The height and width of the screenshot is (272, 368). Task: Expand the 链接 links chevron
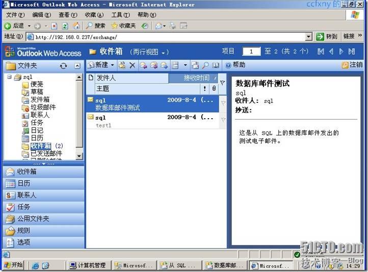(360, 36)
